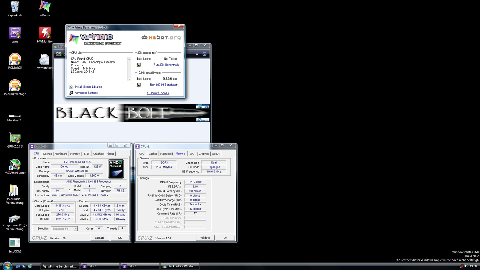
Task: Click NB Frequency 1946.0 MHz value
Action: [214, 172]
